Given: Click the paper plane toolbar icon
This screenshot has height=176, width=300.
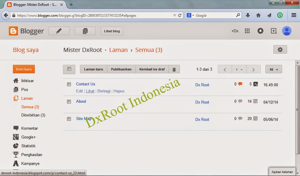Looking at the screenshot, I should click(x=269, y=15).
